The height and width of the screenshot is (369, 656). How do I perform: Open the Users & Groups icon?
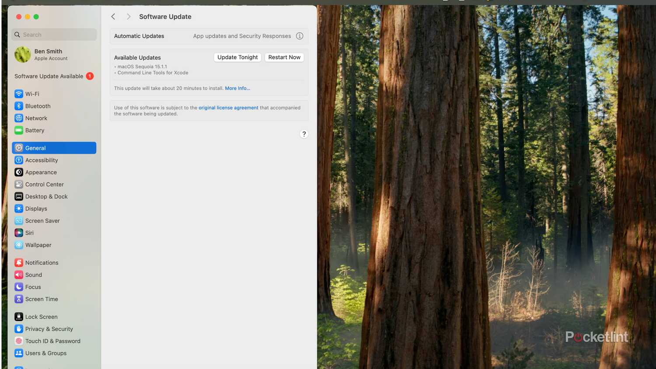click(19, 353)
